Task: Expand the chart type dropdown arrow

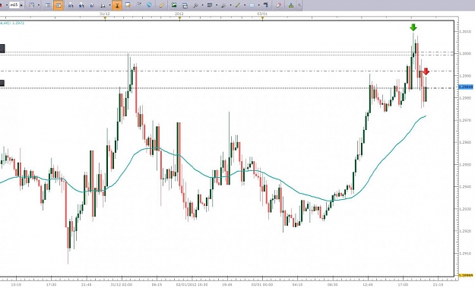Action: tap(39, 5)
